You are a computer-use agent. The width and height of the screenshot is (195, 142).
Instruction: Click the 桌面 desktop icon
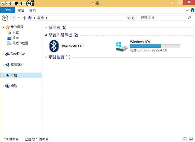(9, 38)
